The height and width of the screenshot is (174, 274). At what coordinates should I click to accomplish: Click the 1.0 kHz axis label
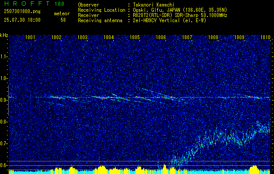click(x=3, y=79)
